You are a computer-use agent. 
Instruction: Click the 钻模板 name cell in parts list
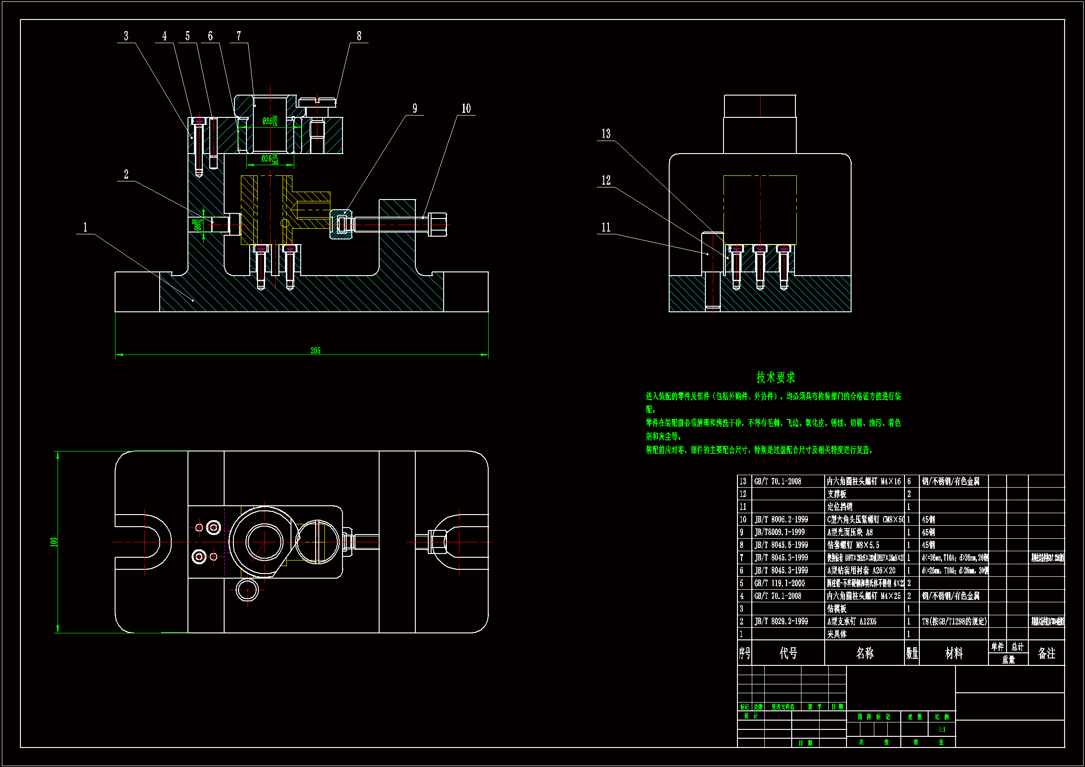[x=837, y=609]
